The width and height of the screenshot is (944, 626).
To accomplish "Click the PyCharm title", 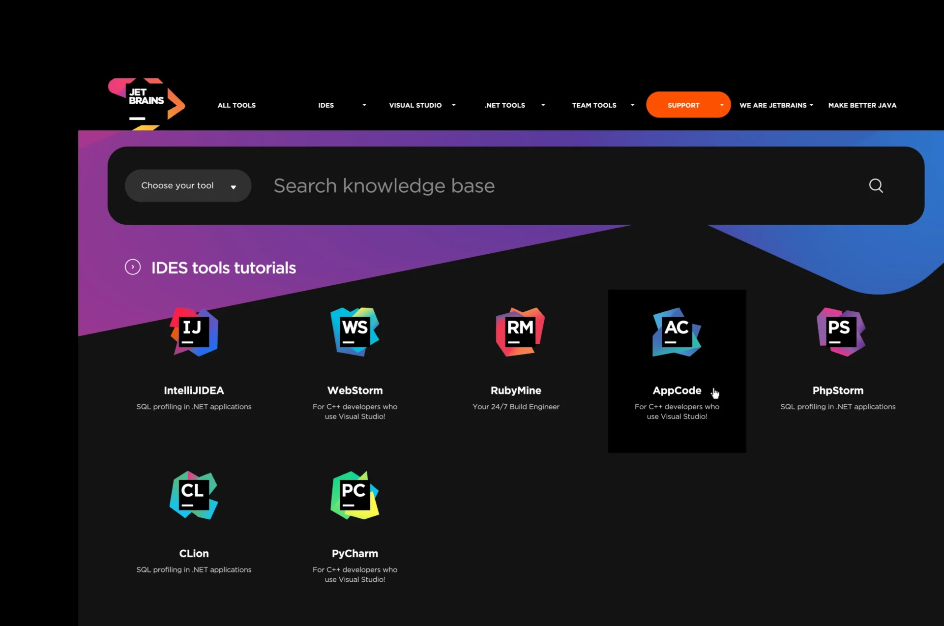I will (x=355, y=554).
